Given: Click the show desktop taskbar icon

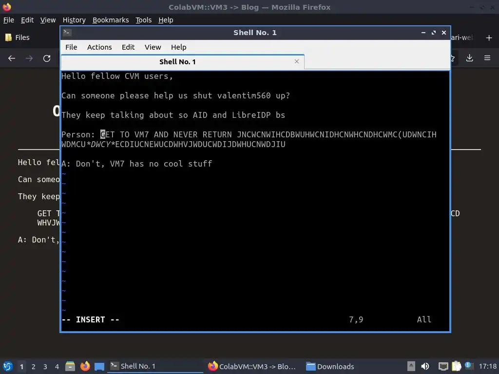Looking at the screenshot, I should point(99,366).
